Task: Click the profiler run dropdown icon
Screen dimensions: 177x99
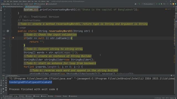Action: (x=165, y=4)
